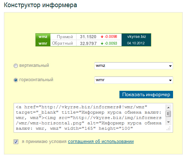Open соглашения об использовании link
This screenshot has height=158, width=187.
101,142
